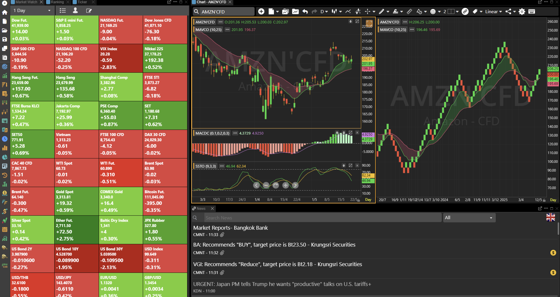The image size is (560, 297).
Task: Click the smiley emoji icon tool
Action: pyautogui.click(x=433, y=11)
